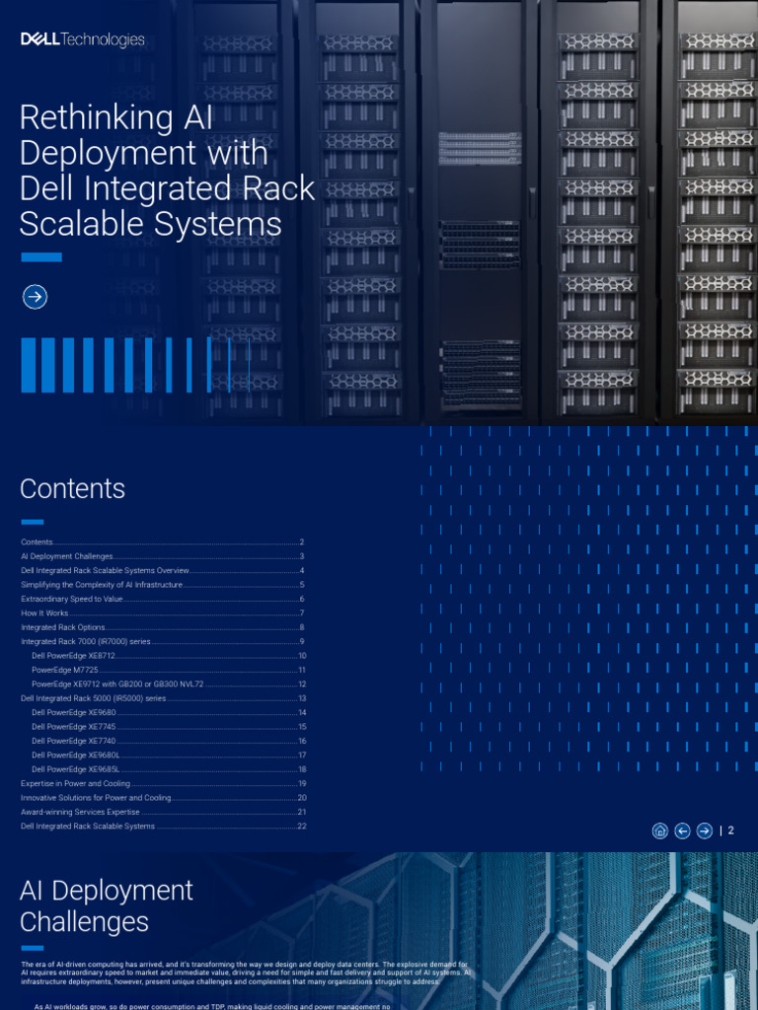
Task: Open Innovative Solutions for Power and Cooling entry
Action: [x=163, y=798]
